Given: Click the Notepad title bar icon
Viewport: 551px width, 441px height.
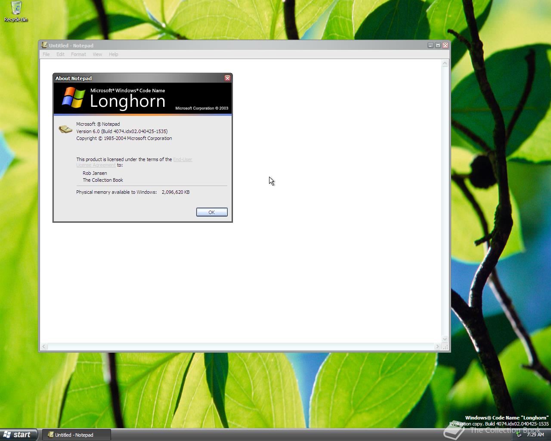Looking at the screenshot, I should [x=44, y=45].
